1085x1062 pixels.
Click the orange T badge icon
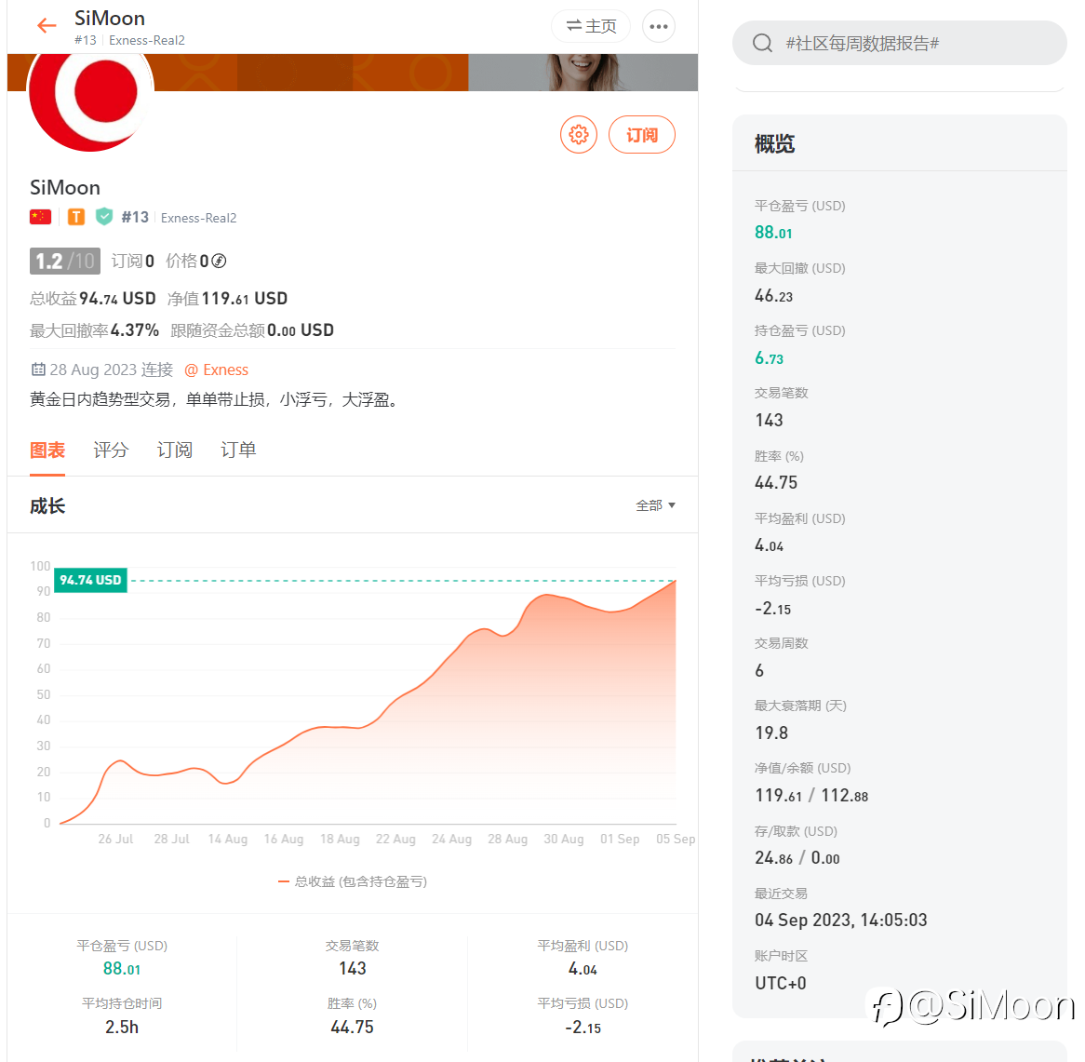[76, 218]
